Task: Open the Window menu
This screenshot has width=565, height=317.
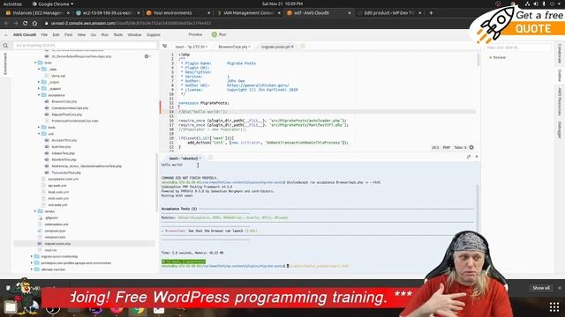Action: click(x=134, y=35)
